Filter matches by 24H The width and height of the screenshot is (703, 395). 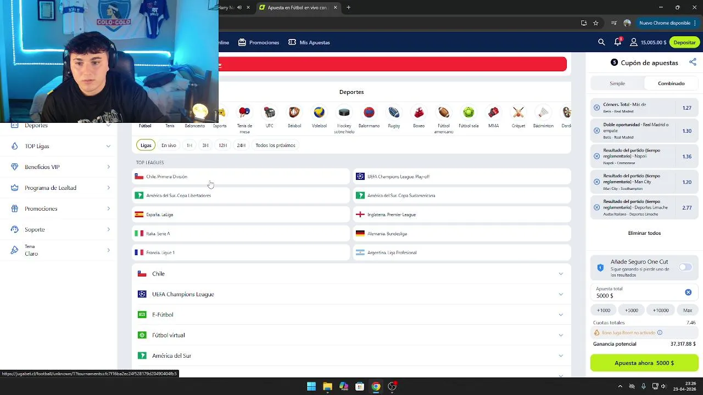pos(241,145)
